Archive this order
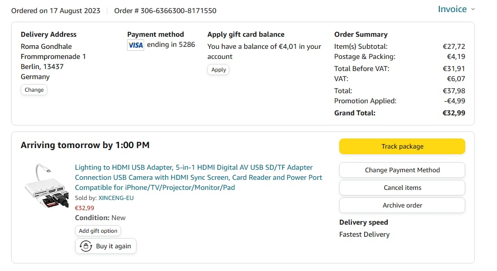 click(x=402, y=206)
